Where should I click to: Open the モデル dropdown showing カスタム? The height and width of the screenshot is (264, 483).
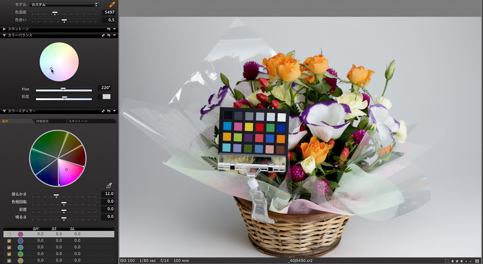(64, 4)
